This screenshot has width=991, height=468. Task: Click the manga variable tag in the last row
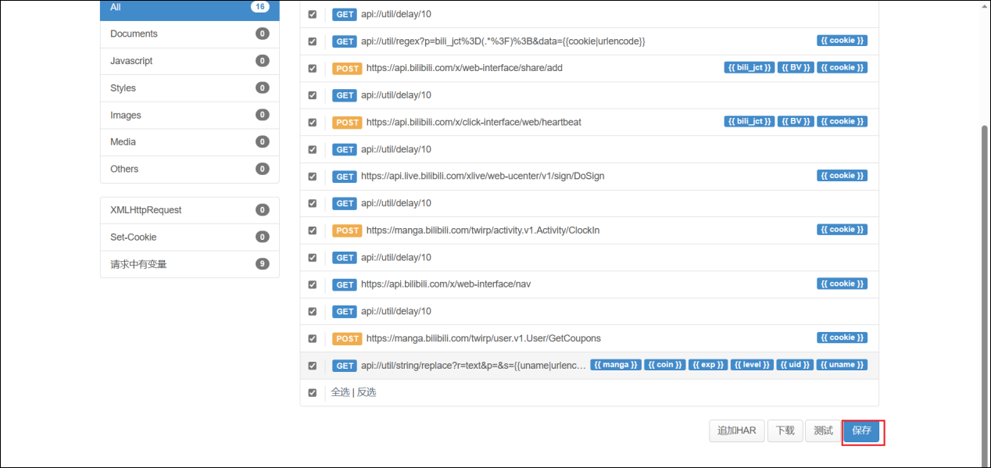click(616, 365)
